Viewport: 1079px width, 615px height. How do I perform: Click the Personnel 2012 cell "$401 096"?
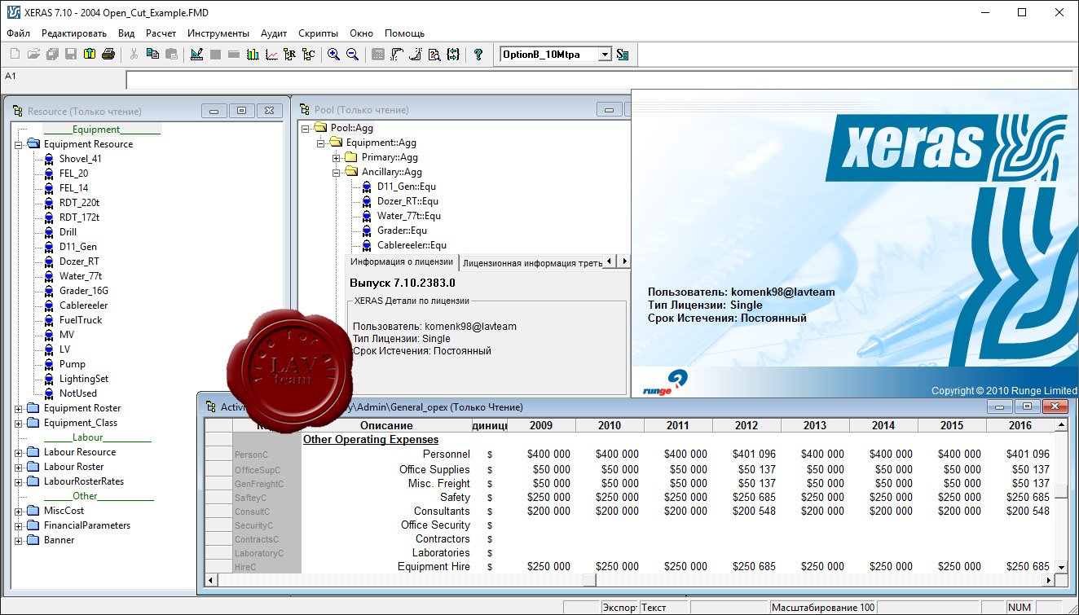coord(754,454)
